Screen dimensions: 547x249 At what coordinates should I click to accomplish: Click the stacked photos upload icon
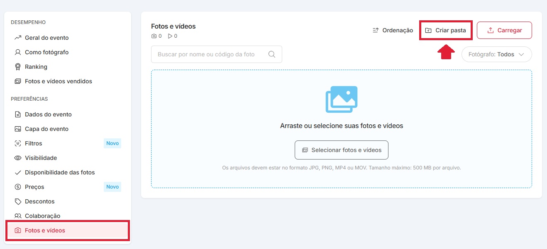click(341, 99)
